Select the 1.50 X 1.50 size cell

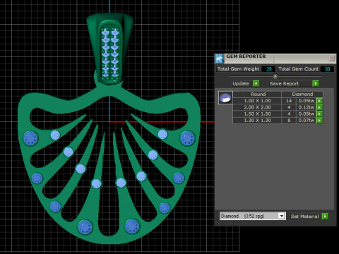257,114
